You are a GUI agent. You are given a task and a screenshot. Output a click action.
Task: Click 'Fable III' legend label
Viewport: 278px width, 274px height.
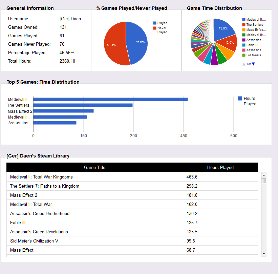click(x=252, y=45)
